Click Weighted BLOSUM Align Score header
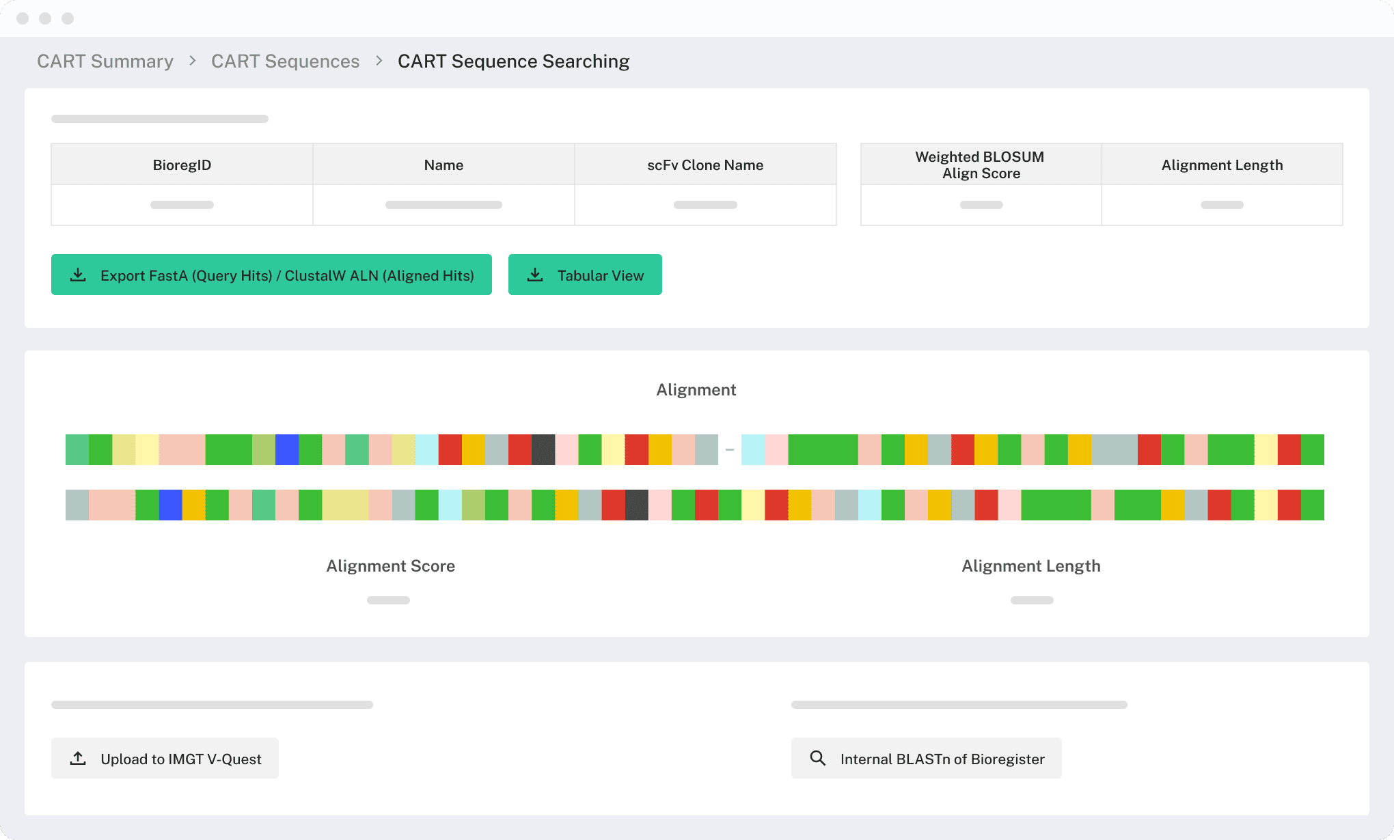This screenshot has width=1394, height=840. point(981,165)
